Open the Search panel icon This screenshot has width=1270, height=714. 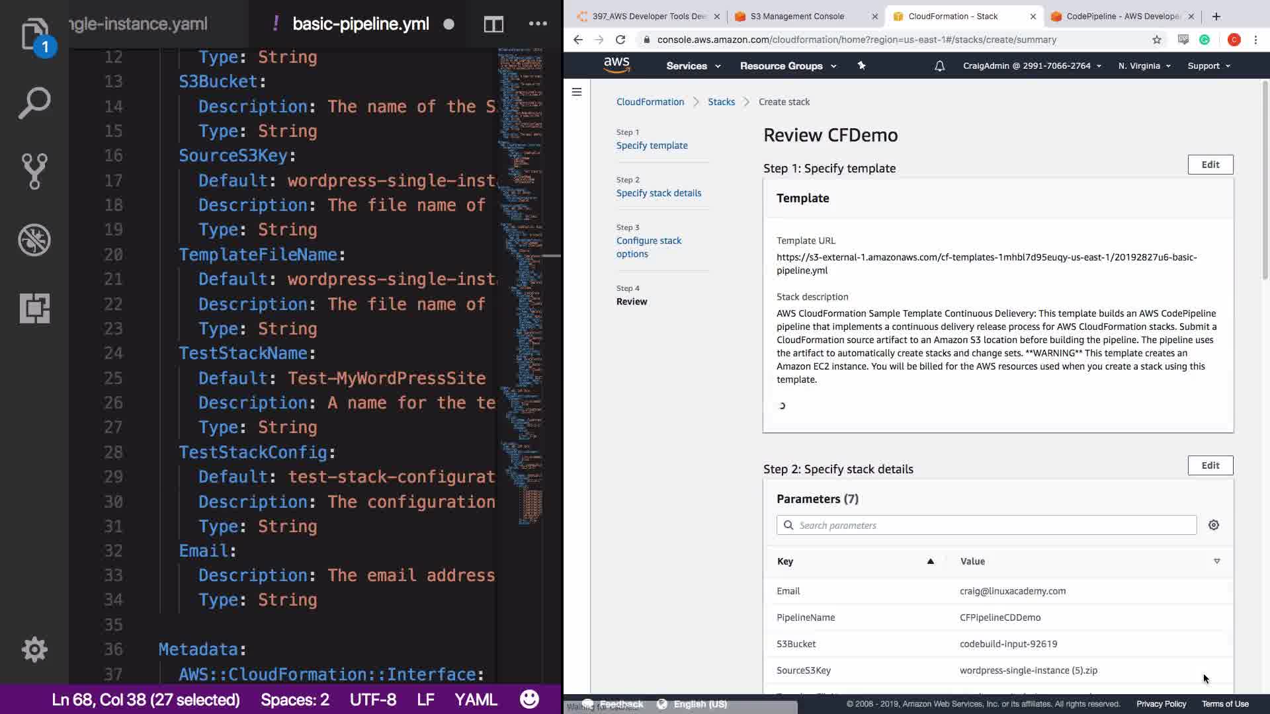(x=34, y=103)
